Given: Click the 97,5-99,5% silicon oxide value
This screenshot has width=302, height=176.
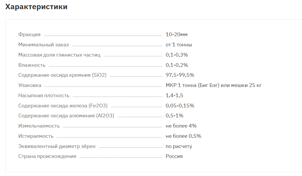Looking at the screenshot, I should 180,75.
